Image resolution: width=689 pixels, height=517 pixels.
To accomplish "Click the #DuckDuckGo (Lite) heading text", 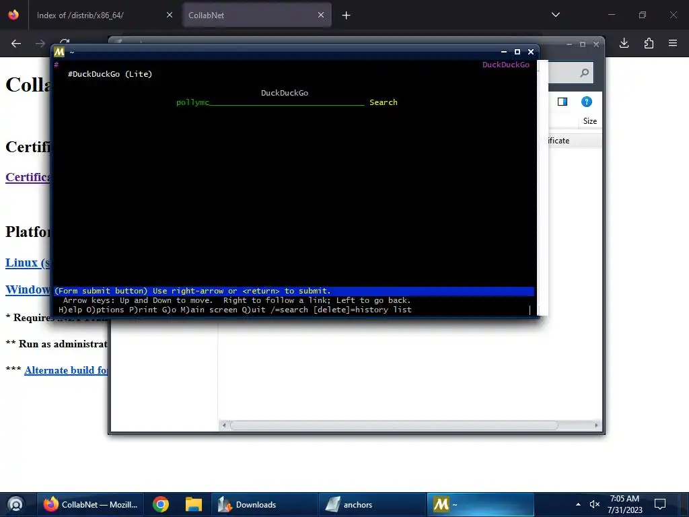I will (x=110, y=74).
